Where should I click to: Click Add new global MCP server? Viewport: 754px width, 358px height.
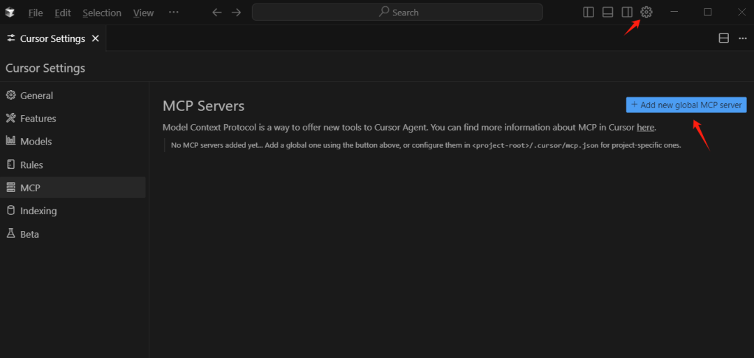[686, 105]
